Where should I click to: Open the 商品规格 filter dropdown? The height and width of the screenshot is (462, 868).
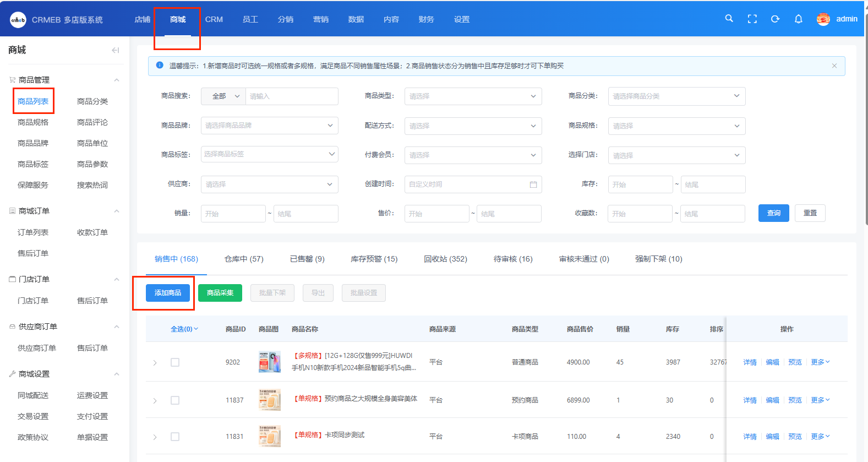[676, 126]
